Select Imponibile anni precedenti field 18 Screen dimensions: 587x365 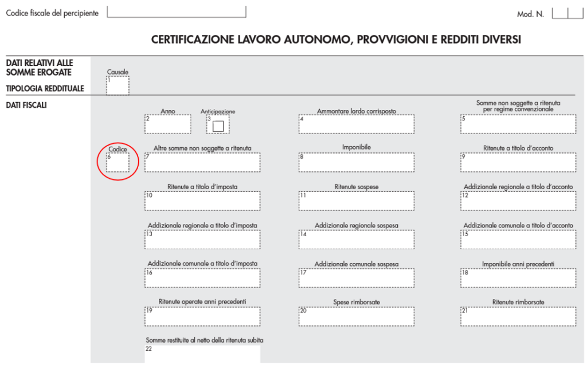tap(518, 278)
